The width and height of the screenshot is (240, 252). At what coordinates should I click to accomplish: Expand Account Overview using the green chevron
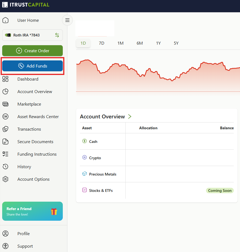coord(130,116)
